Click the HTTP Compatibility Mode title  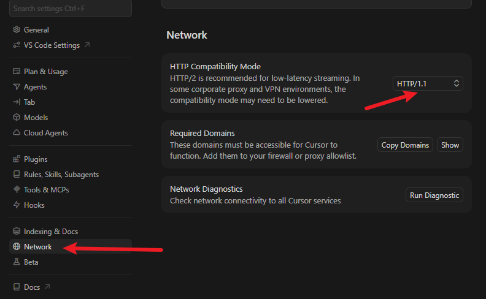[x=215, y=66]
